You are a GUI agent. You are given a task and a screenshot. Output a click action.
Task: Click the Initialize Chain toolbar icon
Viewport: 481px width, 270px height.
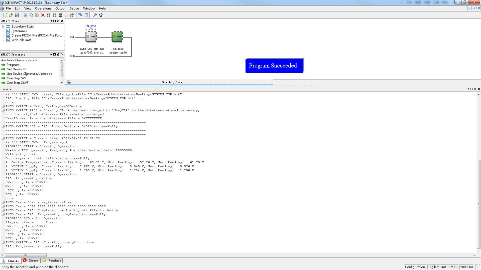click(60, 15)
